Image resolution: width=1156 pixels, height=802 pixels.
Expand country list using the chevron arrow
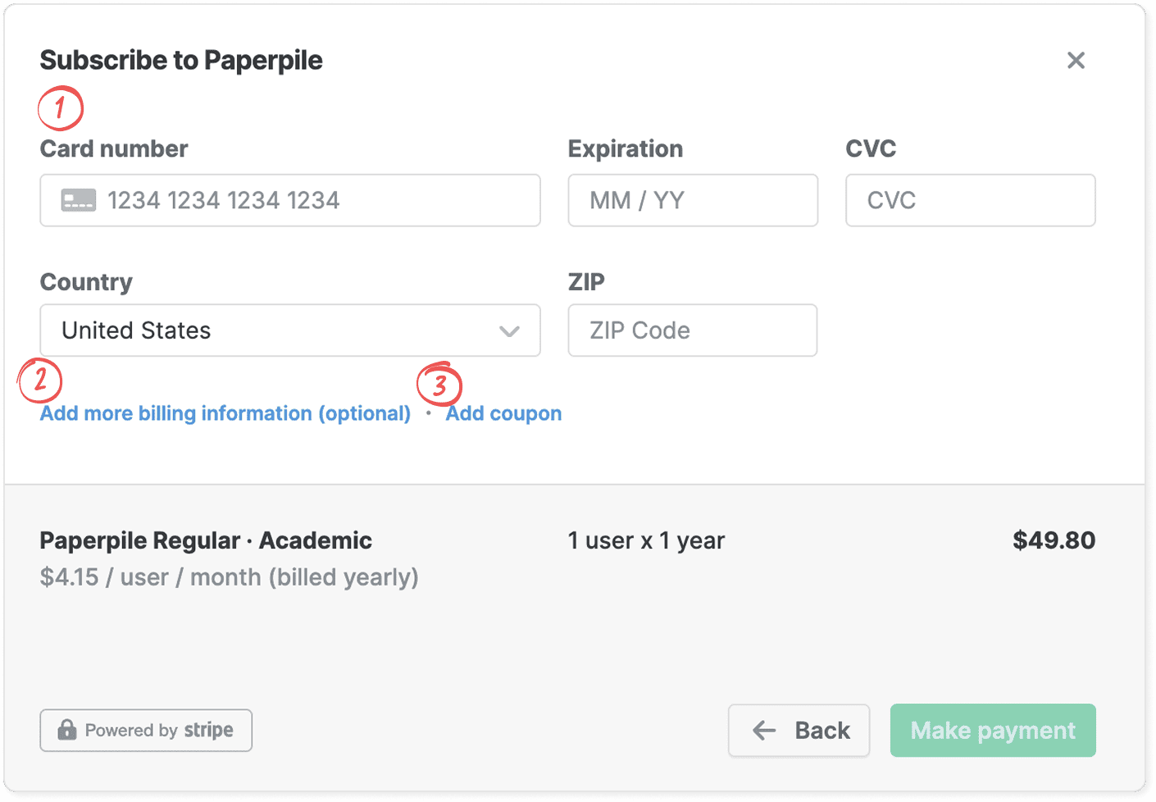[509, 331]
